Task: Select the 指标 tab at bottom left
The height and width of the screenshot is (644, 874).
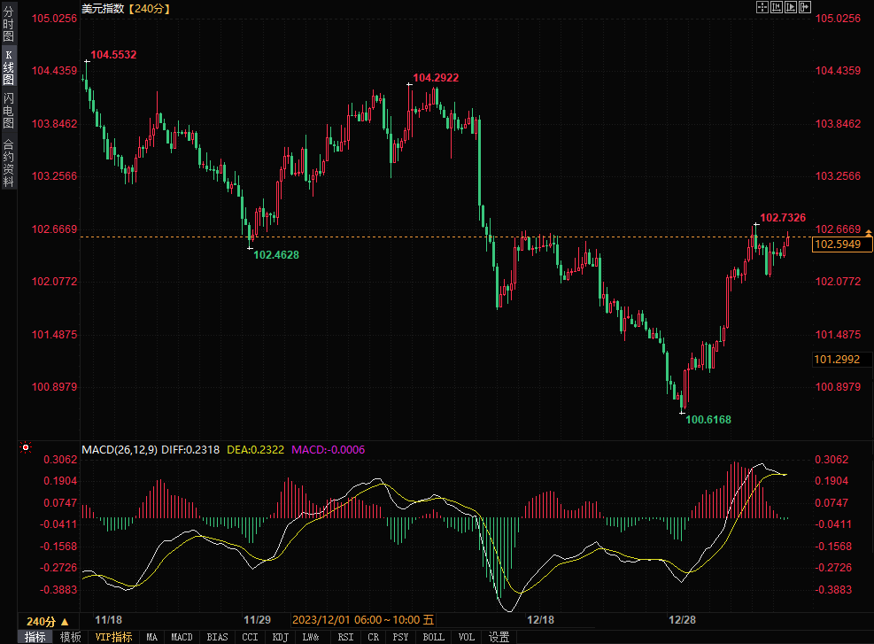Action: pyautogui.click(x=35, y=637)
